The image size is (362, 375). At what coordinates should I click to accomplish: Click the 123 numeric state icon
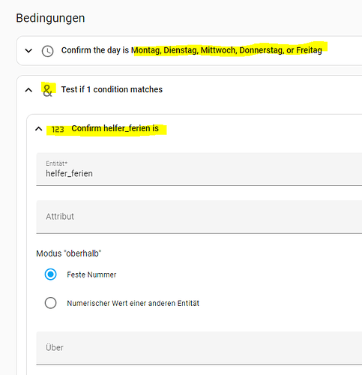click(x=58, y=129)
